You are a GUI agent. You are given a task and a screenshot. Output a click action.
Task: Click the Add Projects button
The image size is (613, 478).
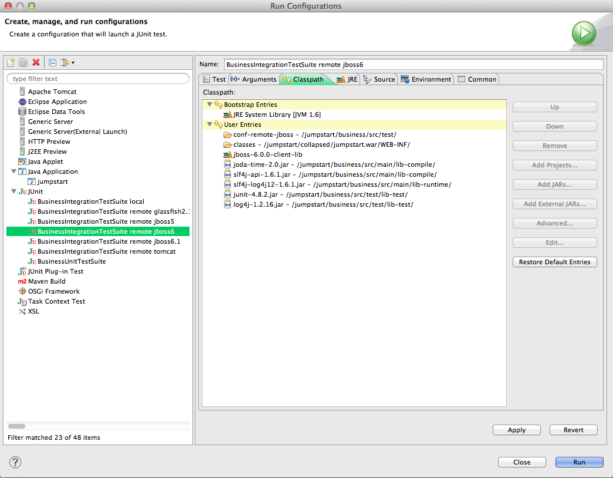pos(554,165)
